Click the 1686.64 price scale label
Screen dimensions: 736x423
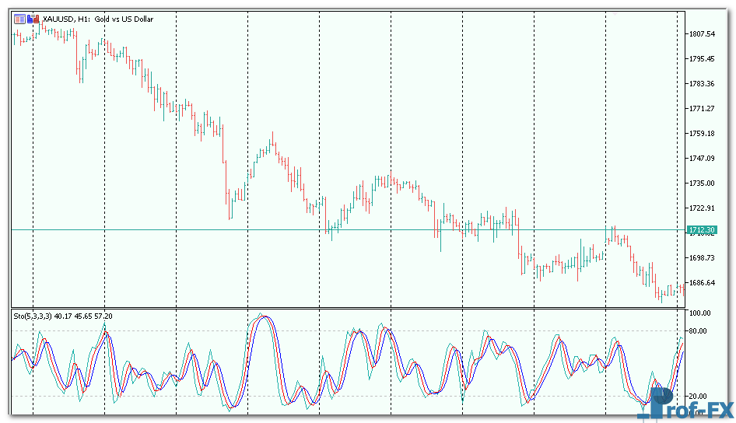click(702, 283)
